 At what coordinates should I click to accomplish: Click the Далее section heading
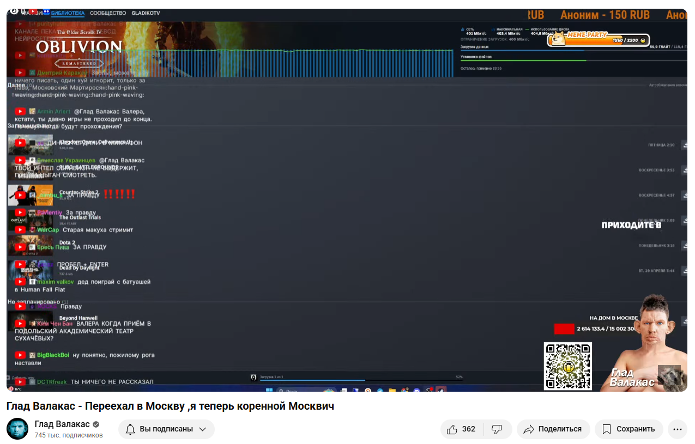[16, 85]
